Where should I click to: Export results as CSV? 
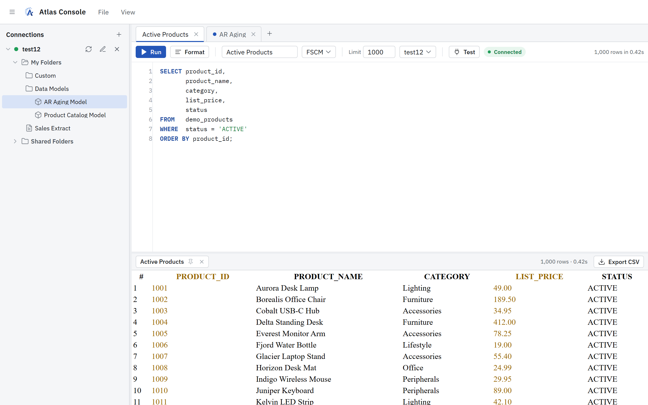point(619,262)
